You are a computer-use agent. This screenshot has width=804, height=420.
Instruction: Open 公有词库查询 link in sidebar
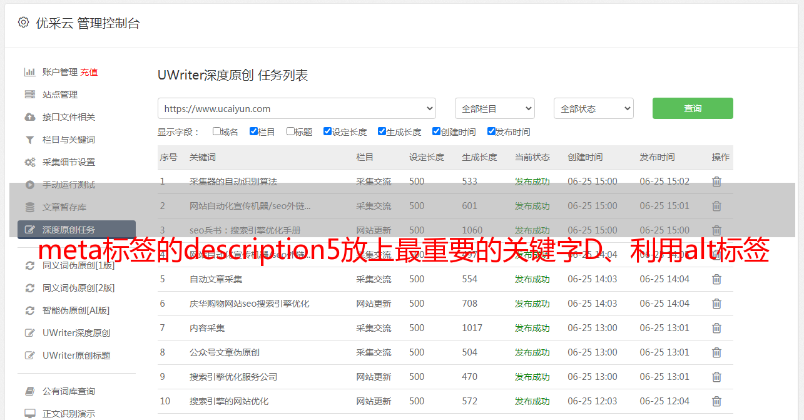pyautogui.click(x=69, y=391)
